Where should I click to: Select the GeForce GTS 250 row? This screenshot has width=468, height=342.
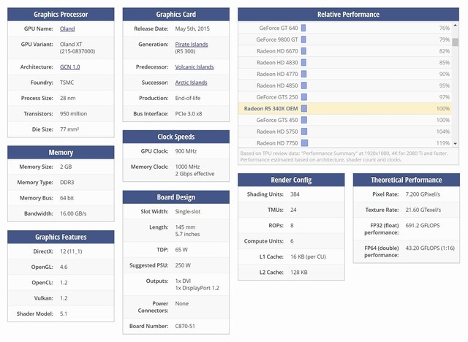[344, 97]
